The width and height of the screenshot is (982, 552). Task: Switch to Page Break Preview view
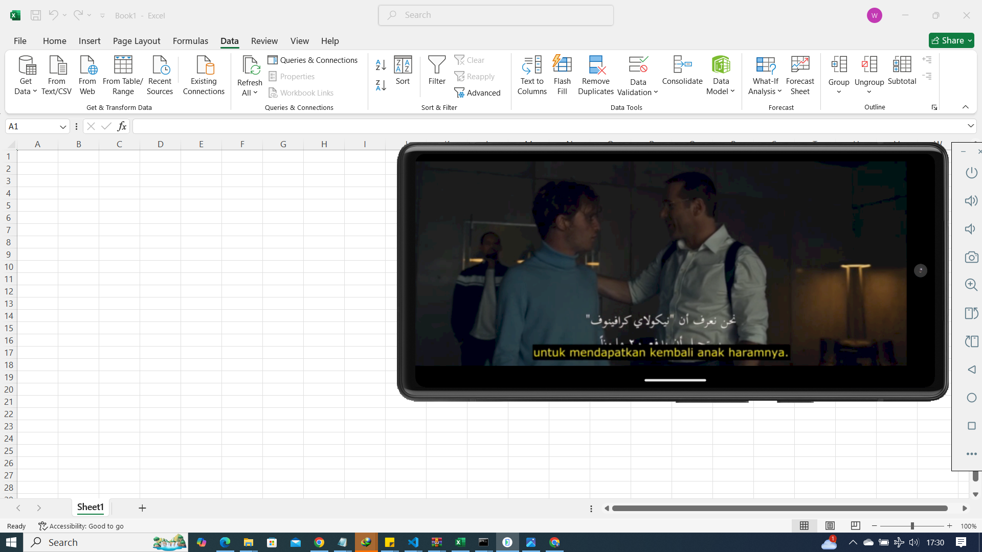855,525
